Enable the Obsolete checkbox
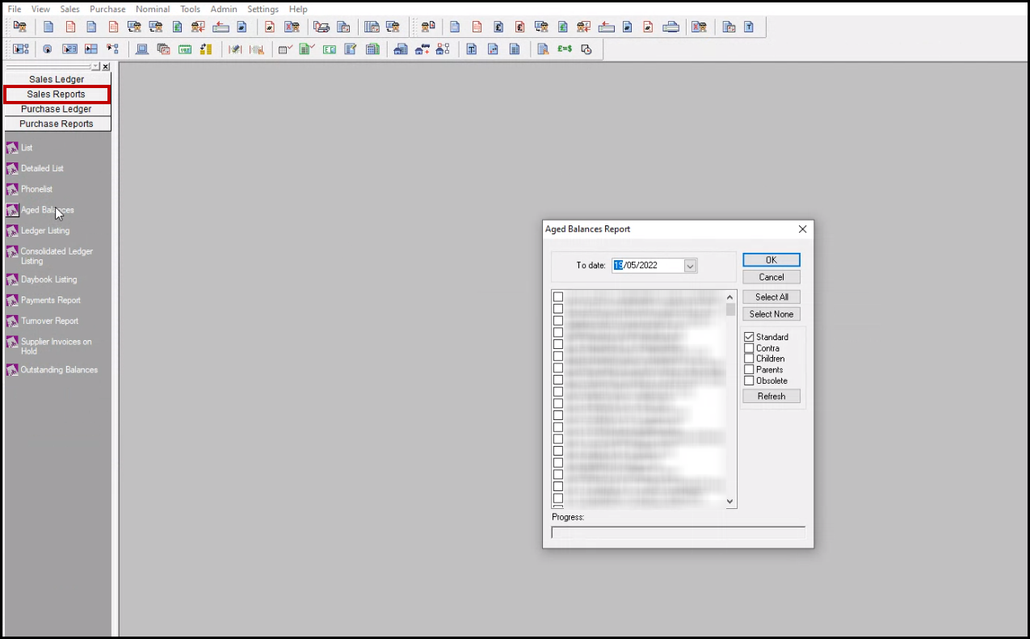This screenshot has width=1030, height=639. pos(749,380)
